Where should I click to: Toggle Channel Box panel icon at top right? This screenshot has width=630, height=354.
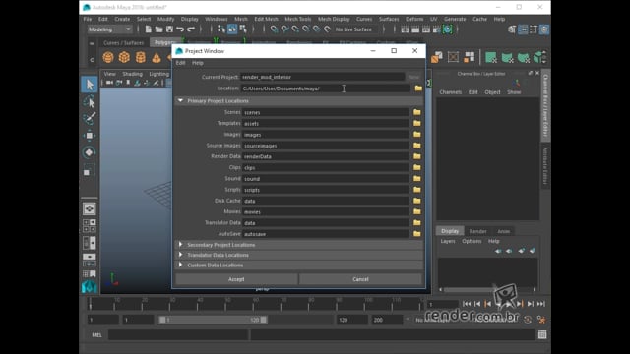tap(544, 29)
